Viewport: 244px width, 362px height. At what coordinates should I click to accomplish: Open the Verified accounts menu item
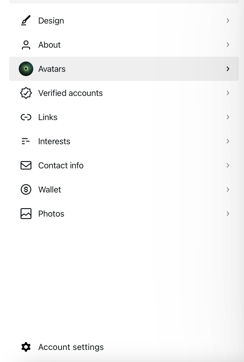tap(70, 93)
